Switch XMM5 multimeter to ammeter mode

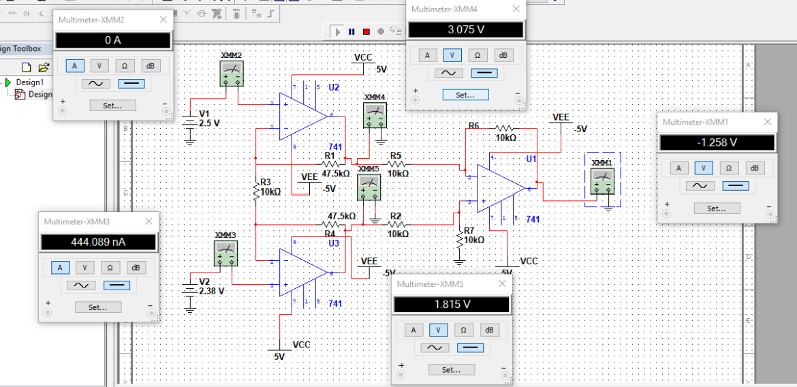coord(413,330)
